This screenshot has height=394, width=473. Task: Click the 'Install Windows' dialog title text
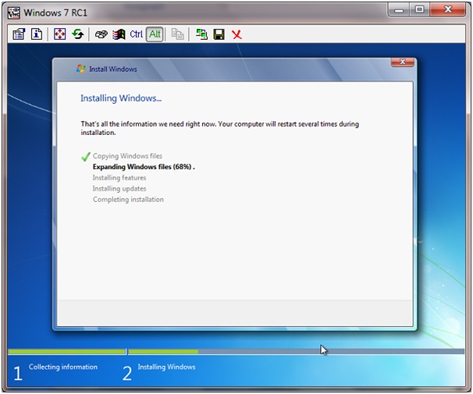coord(113,69)
